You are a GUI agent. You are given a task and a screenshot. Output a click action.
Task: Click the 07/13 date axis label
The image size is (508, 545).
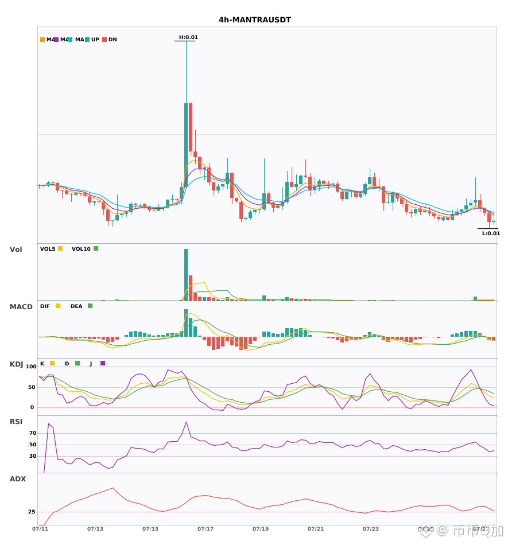pyautogui.click(x=95, y=529)
